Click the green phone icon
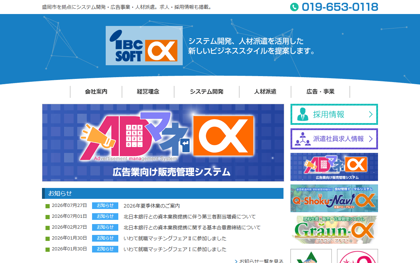The image size is (420, 263). pos(294,7)
